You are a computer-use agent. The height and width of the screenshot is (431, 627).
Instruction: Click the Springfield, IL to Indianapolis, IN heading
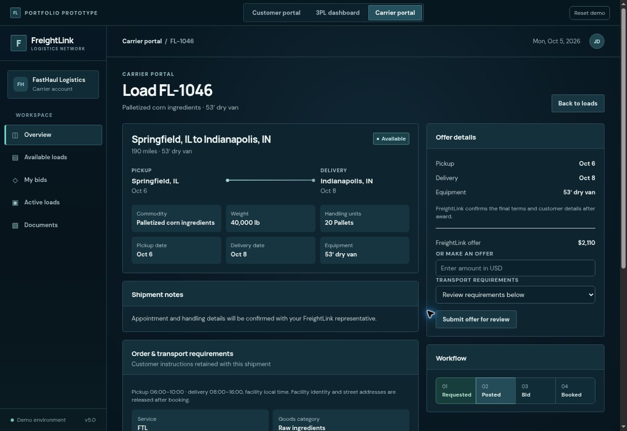pos(201,139)
